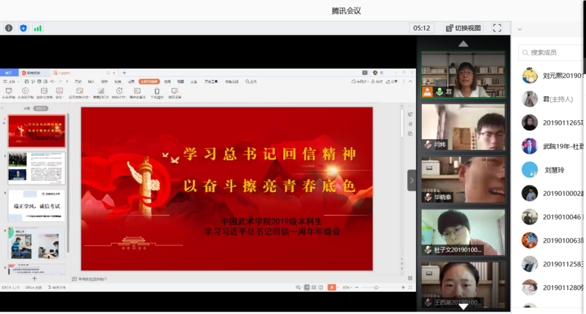Click the red slideshow play button
The width and height of the screenshot is (586, 314).
(332, 287)
